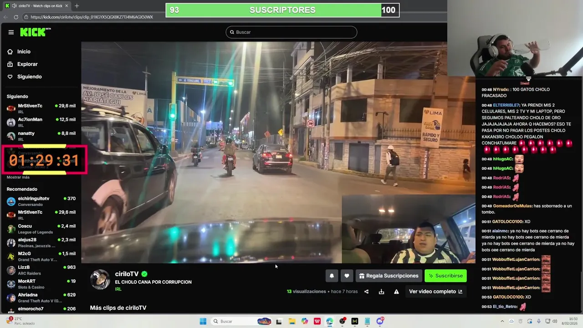Viewport: 583px width, 328px height.
Task: Show hidden system tray icons
Action: click(x=502, y=321)
